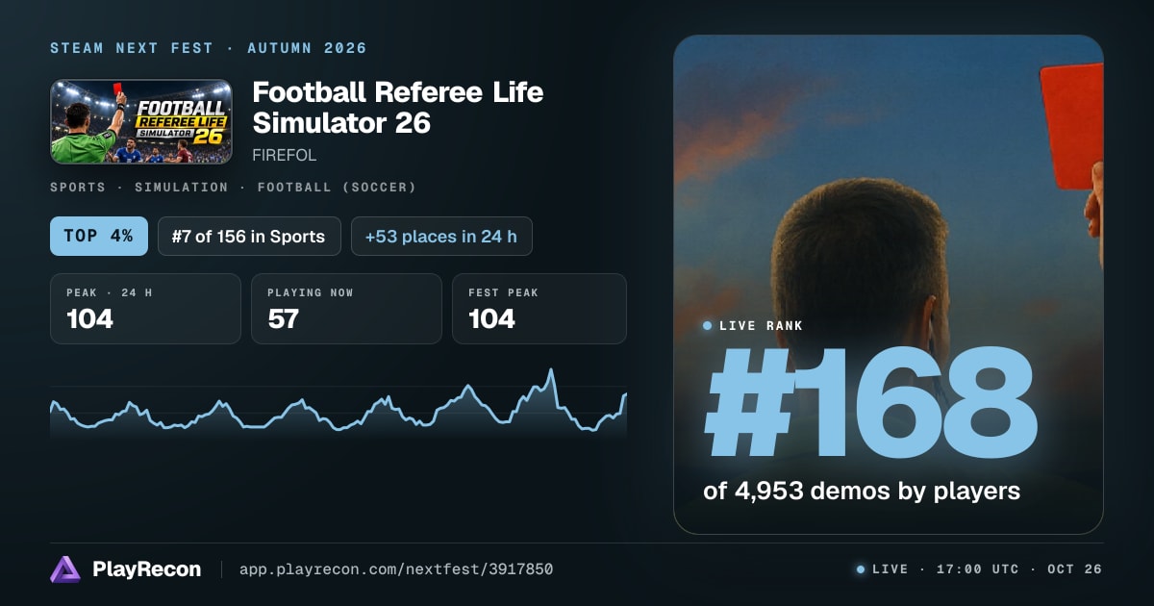Click the PEAK · 24 H stat card
This screenshot has height=606, width=1154.
point(145,309)
